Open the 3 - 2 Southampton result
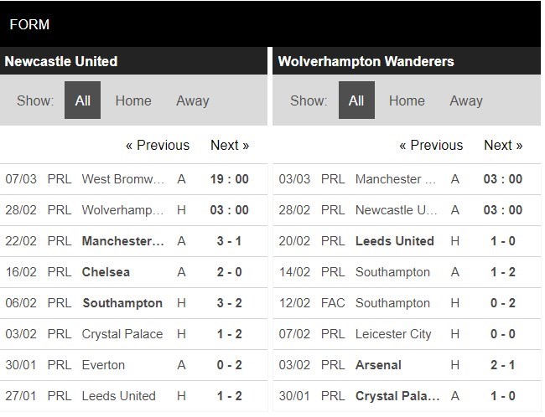Screen dimensions: 545x417 pos(229,303)
